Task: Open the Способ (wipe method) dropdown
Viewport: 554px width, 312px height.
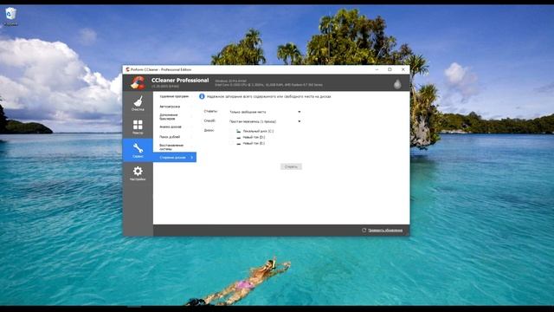Action: pyautogui.click(x=265, y=121)
